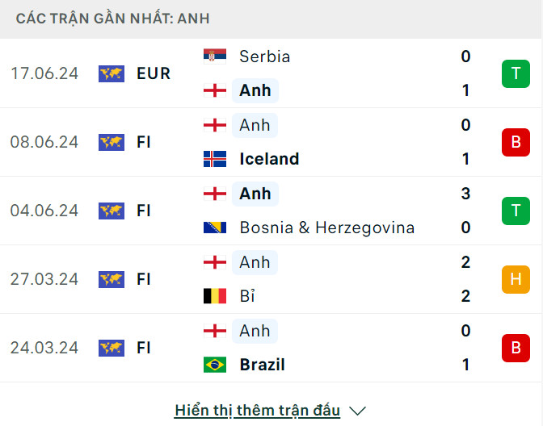543x426 pixels.
Task: Expand the chevron beside Hiển thị thêm trận đấu
Action: (357, 411)
